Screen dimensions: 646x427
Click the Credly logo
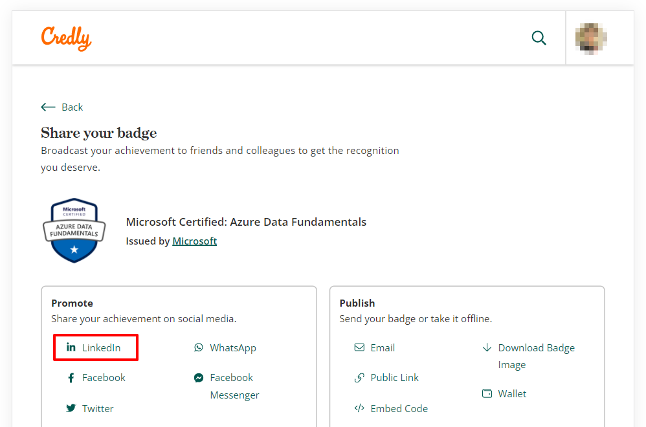66,38
